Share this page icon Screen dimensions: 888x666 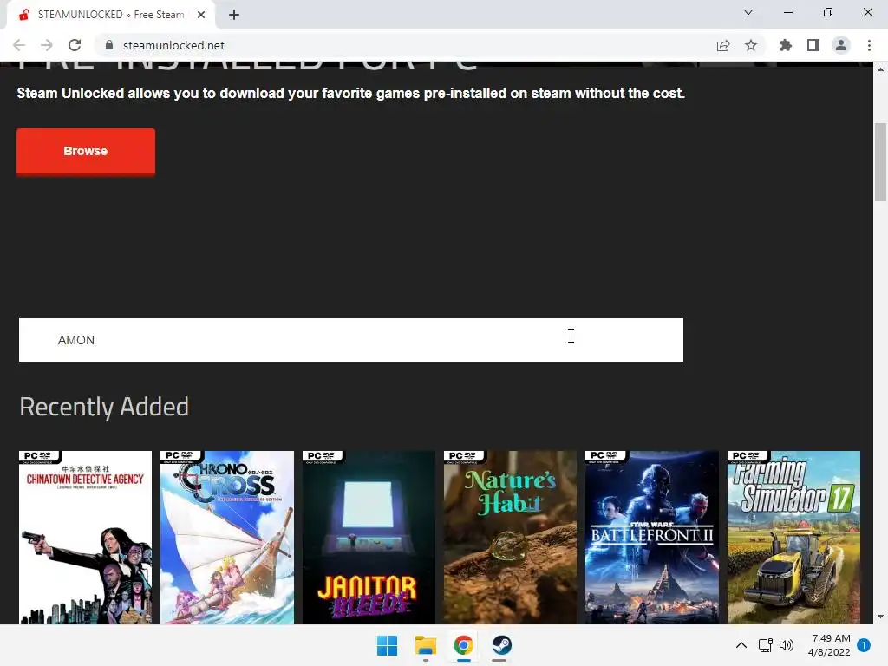(x=723, y=45)
